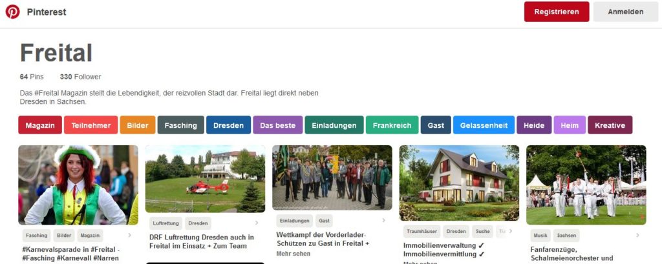Click the Freital board heading
Viewport: 662px width, 264px height.
coord(56,53)
